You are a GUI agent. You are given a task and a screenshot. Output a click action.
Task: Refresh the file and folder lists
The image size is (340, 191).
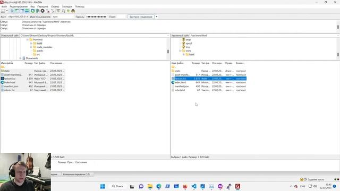(x=33, y=11)
